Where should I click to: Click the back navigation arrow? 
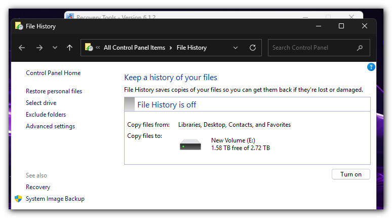[x=22, y=48]
